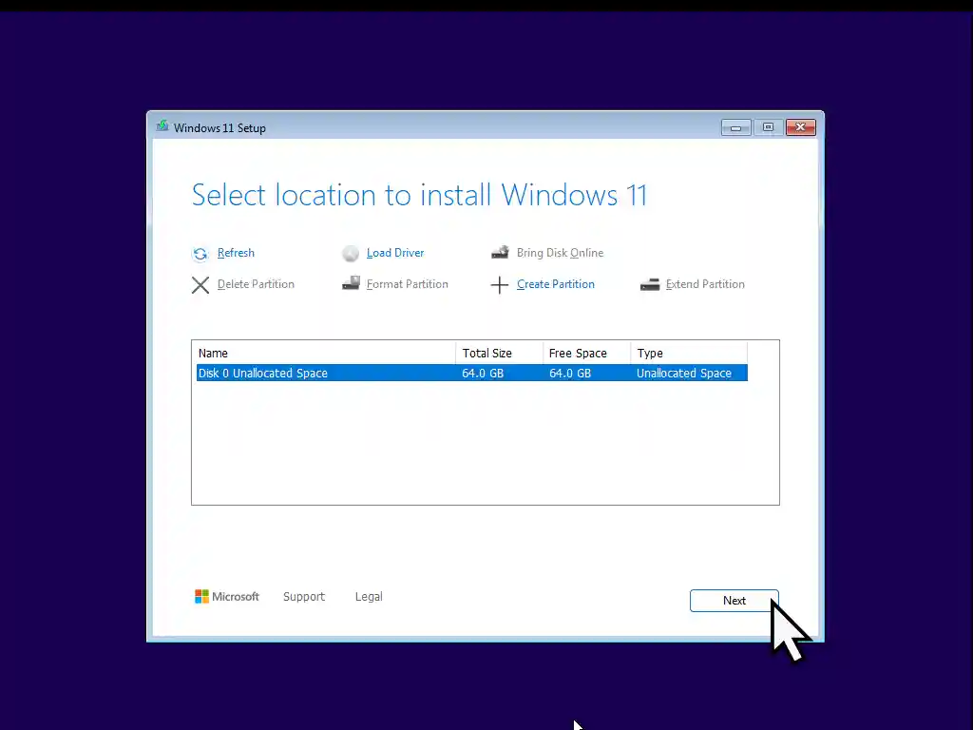
Task: Click the Windows 11 Setup title bar icon
Action: click(162, 127)
